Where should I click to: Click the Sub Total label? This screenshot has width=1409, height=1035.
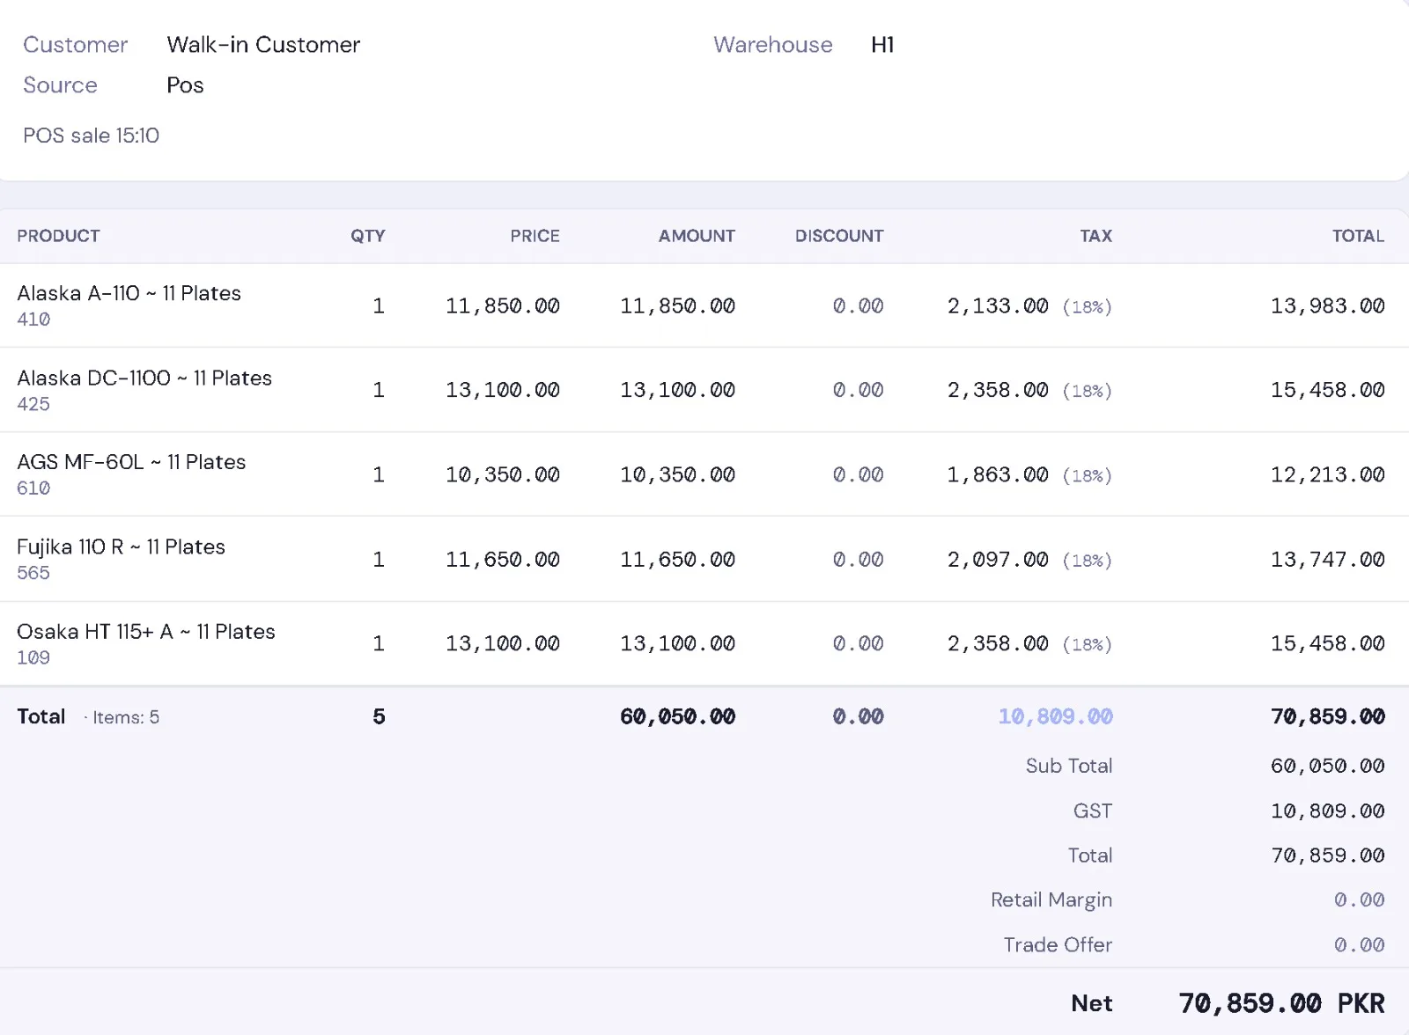(x=1069, y=766)
